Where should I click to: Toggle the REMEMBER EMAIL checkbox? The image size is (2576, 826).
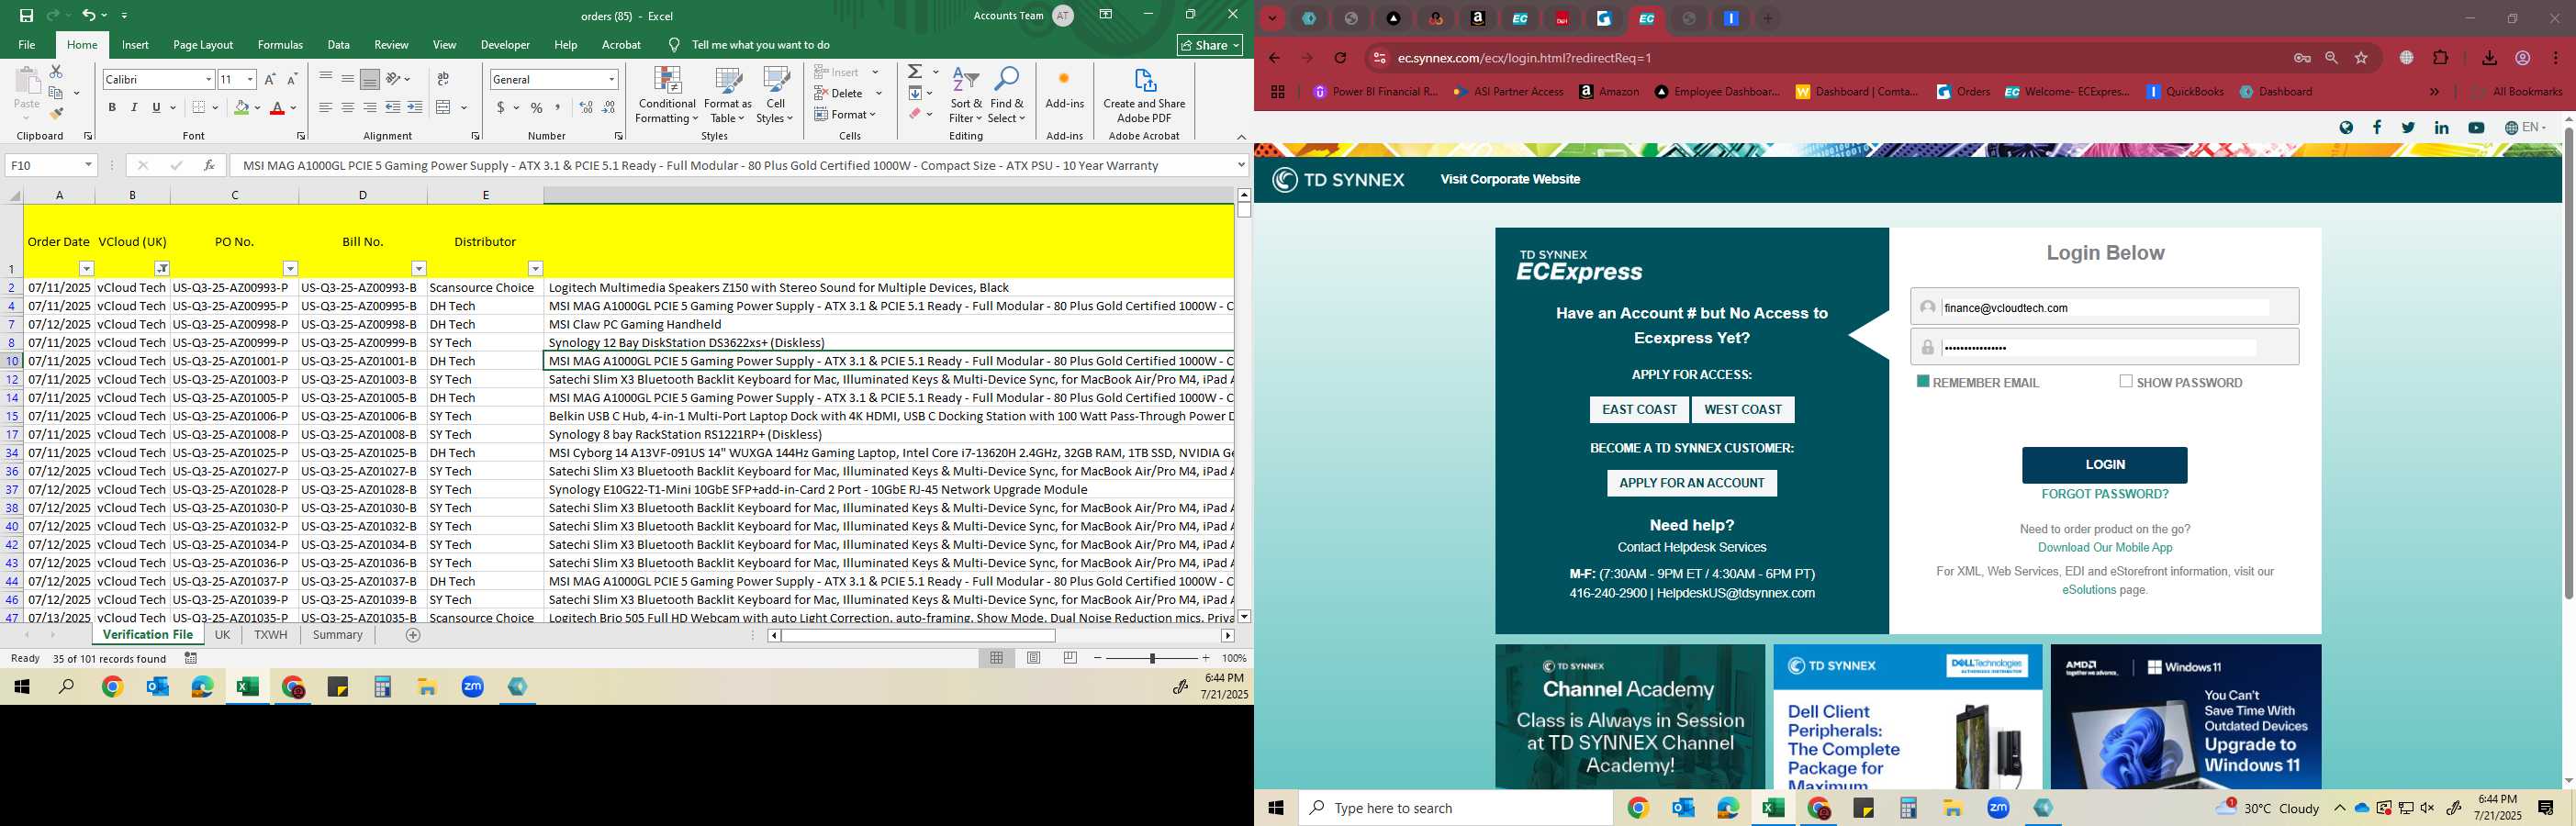click(x=1922, y=381)
